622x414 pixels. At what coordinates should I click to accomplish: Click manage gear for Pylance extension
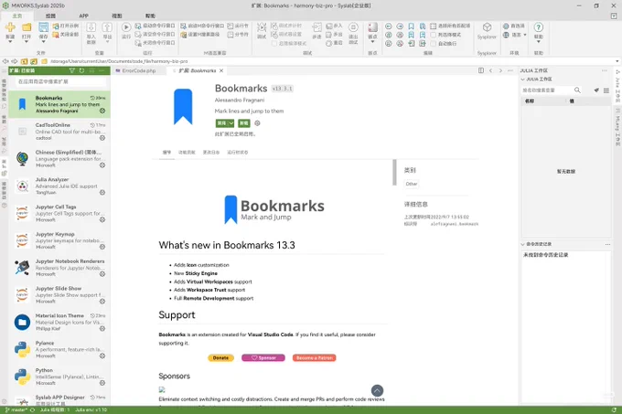(x=102, y=356)
